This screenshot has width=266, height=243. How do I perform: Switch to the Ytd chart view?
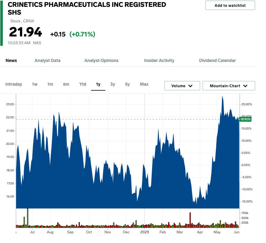(82, 84)
